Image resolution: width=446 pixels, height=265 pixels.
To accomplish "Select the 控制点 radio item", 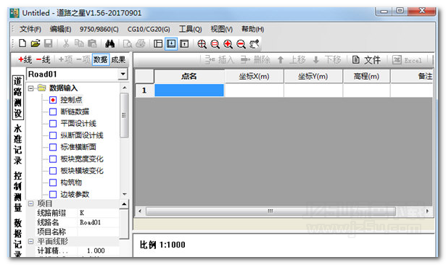I will pos(53,100).
